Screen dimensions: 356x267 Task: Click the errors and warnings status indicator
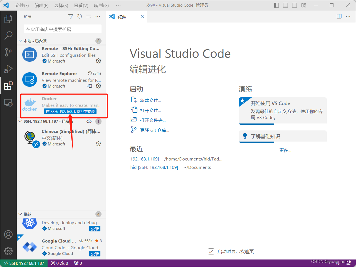click(x=59, y=263)
